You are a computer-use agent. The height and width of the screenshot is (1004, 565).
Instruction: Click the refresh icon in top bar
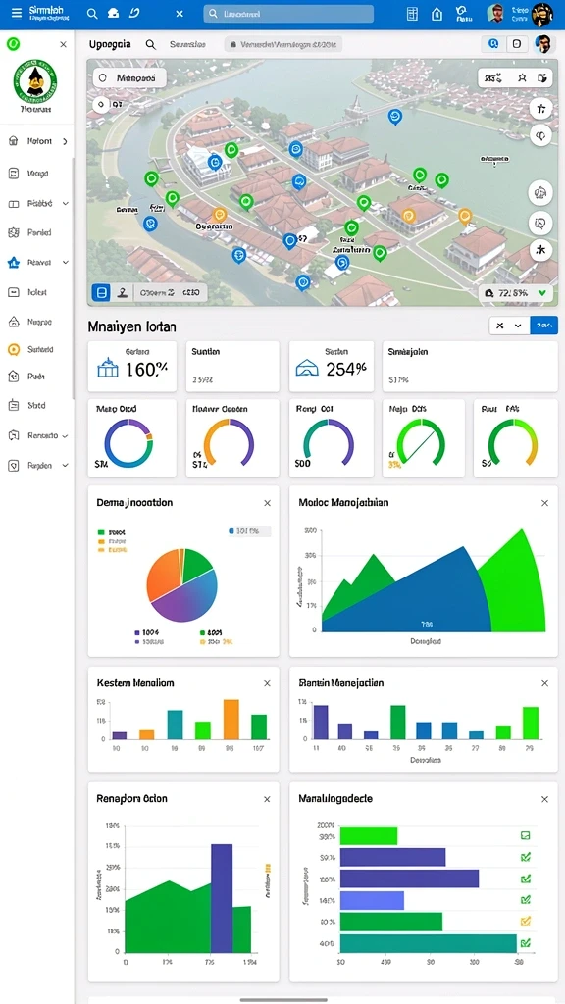(x=133, y=13)
